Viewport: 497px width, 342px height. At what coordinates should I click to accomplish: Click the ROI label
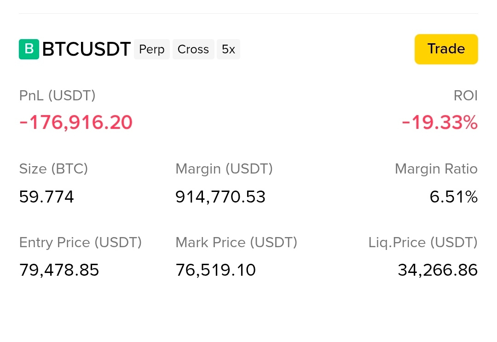point(465,96)
